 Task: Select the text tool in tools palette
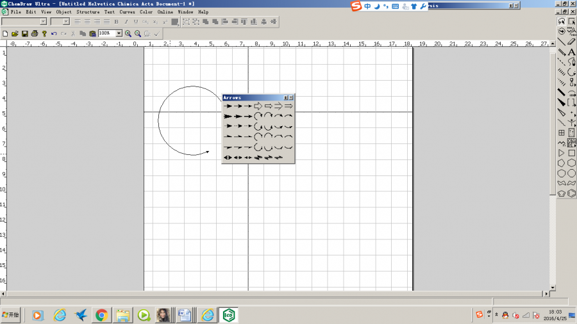(x=571, y=53)
